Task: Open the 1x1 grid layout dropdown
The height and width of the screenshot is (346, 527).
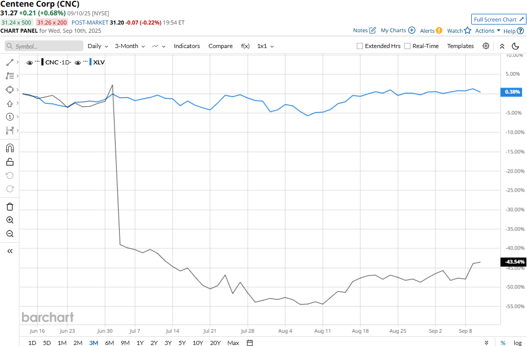Action: (x=265, y=46)
